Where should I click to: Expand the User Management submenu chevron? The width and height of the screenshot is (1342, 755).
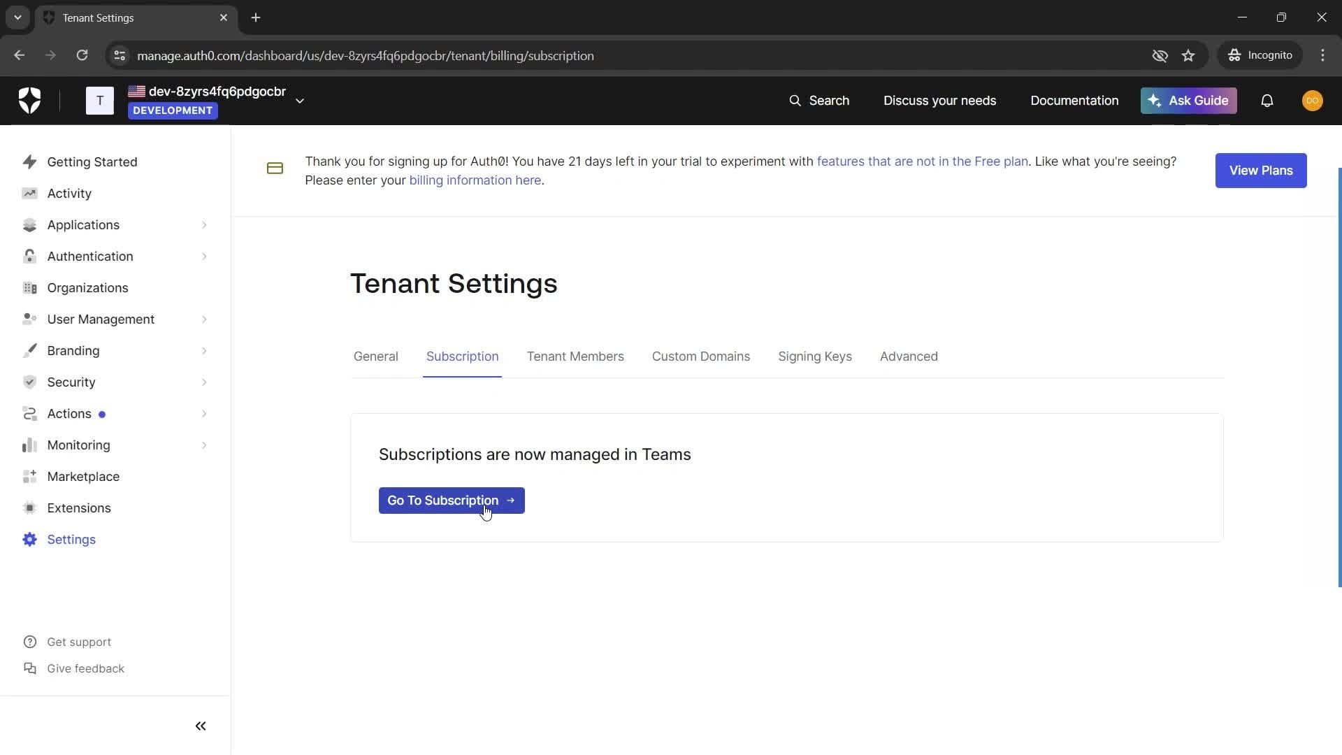204,319
